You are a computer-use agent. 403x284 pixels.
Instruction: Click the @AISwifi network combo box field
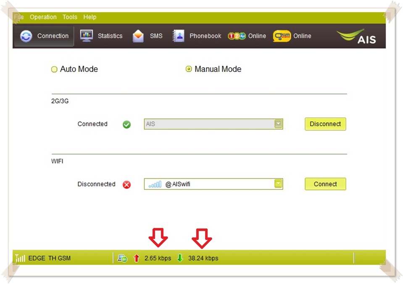click(213, 184)
